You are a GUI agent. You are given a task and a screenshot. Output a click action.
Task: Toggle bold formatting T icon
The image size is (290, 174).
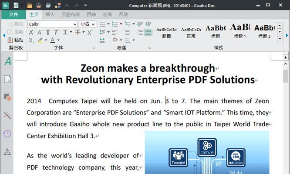pyautogui.click(x=48, y=32)
